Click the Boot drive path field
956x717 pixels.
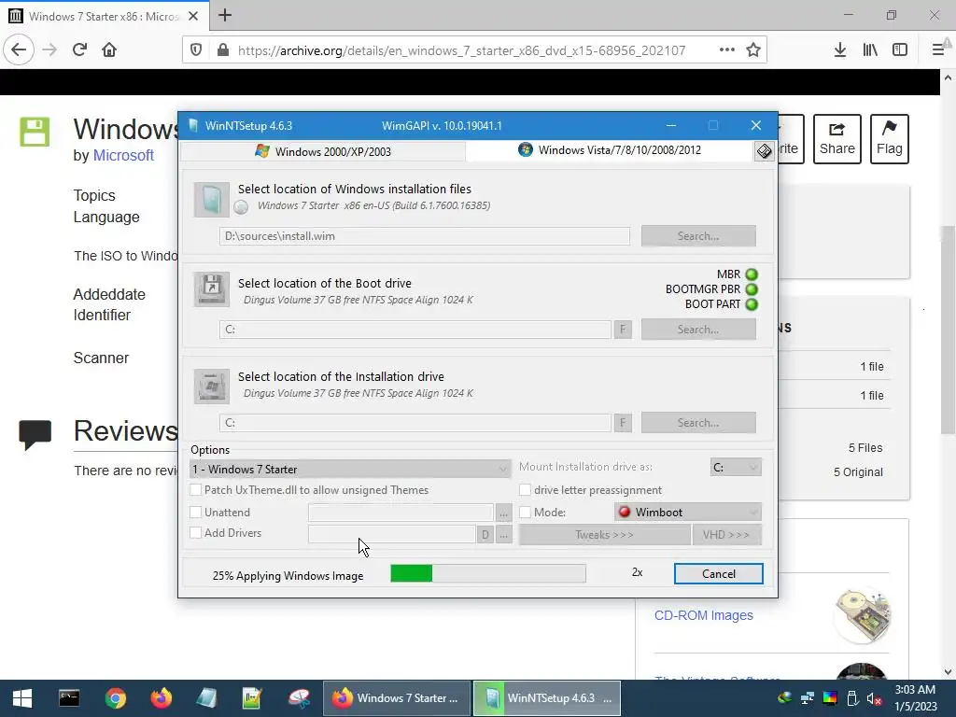[415, 330]
